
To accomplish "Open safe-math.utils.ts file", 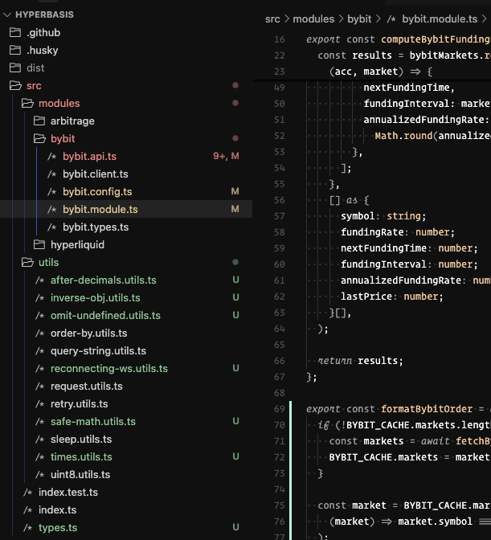I will [93, 422].
